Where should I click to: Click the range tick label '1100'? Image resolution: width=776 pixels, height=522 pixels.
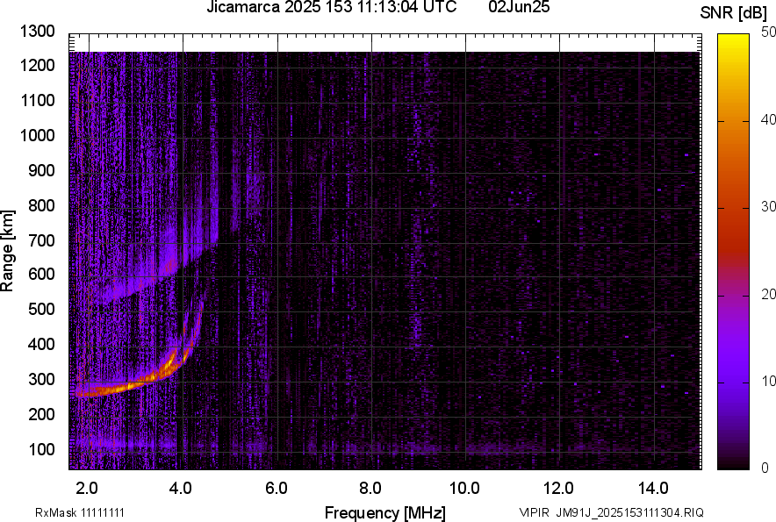click(x=37, y=100)
